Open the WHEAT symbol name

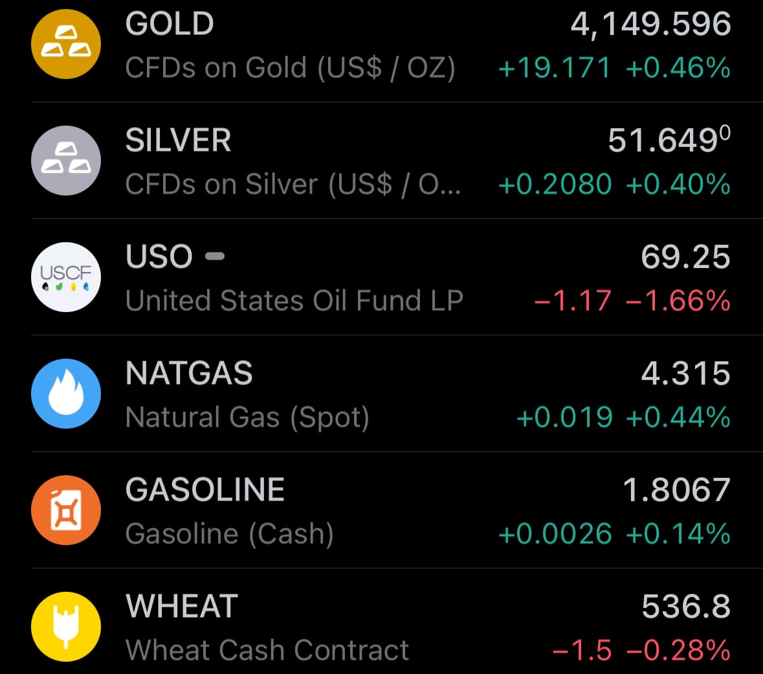[x=182, y=607]
